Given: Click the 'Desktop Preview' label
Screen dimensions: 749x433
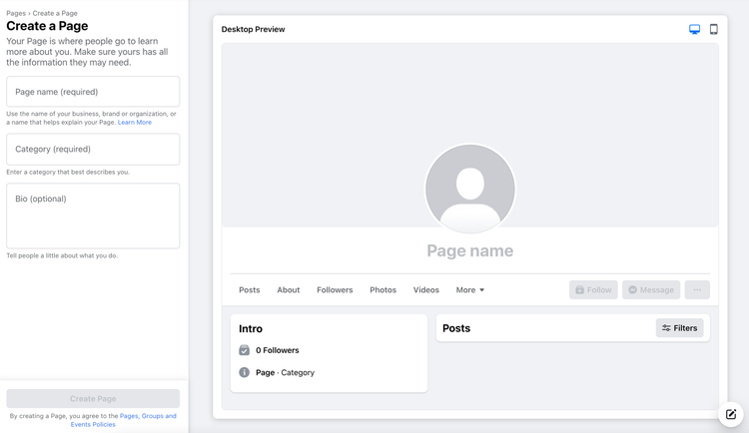Looking at the screenshot, I should pyautogui.click(x=254, y=29).
